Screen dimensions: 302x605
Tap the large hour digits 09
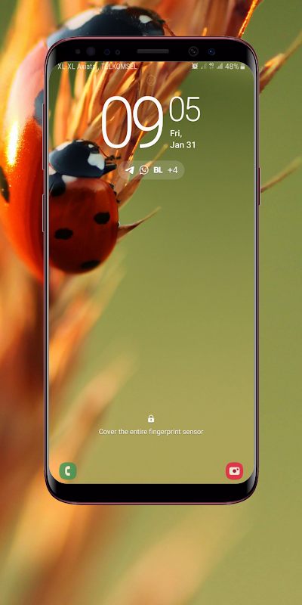[x=133, y=123]
